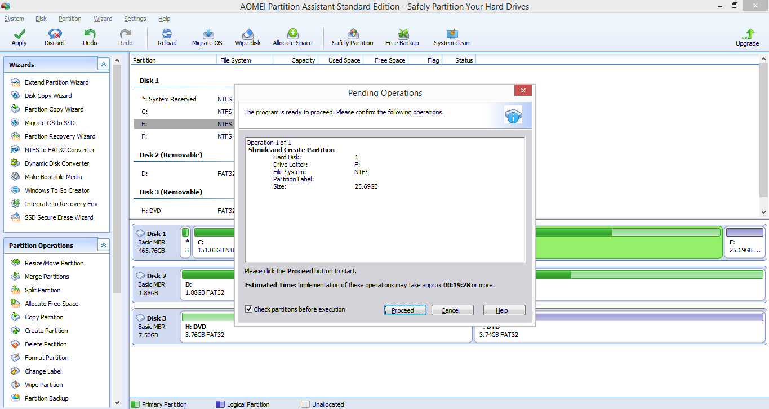769x409 pixels.
Task: Click the Apply toolbar icon
Action: [x=19, y=38]
